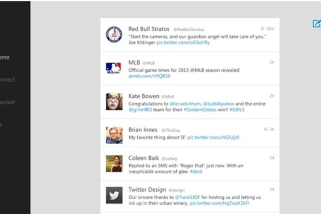Click the MLB logo avatar

(x=114, y=68)
